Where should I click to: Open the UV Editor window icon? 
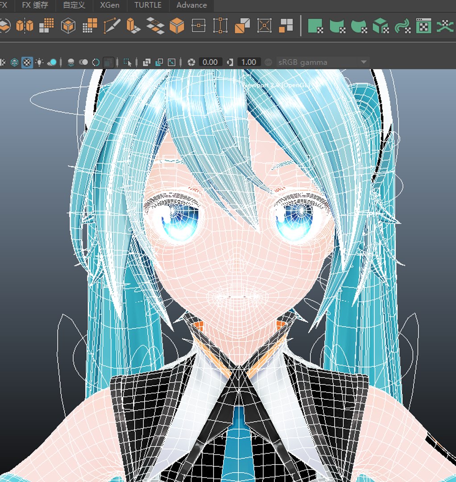click(423, 26)
